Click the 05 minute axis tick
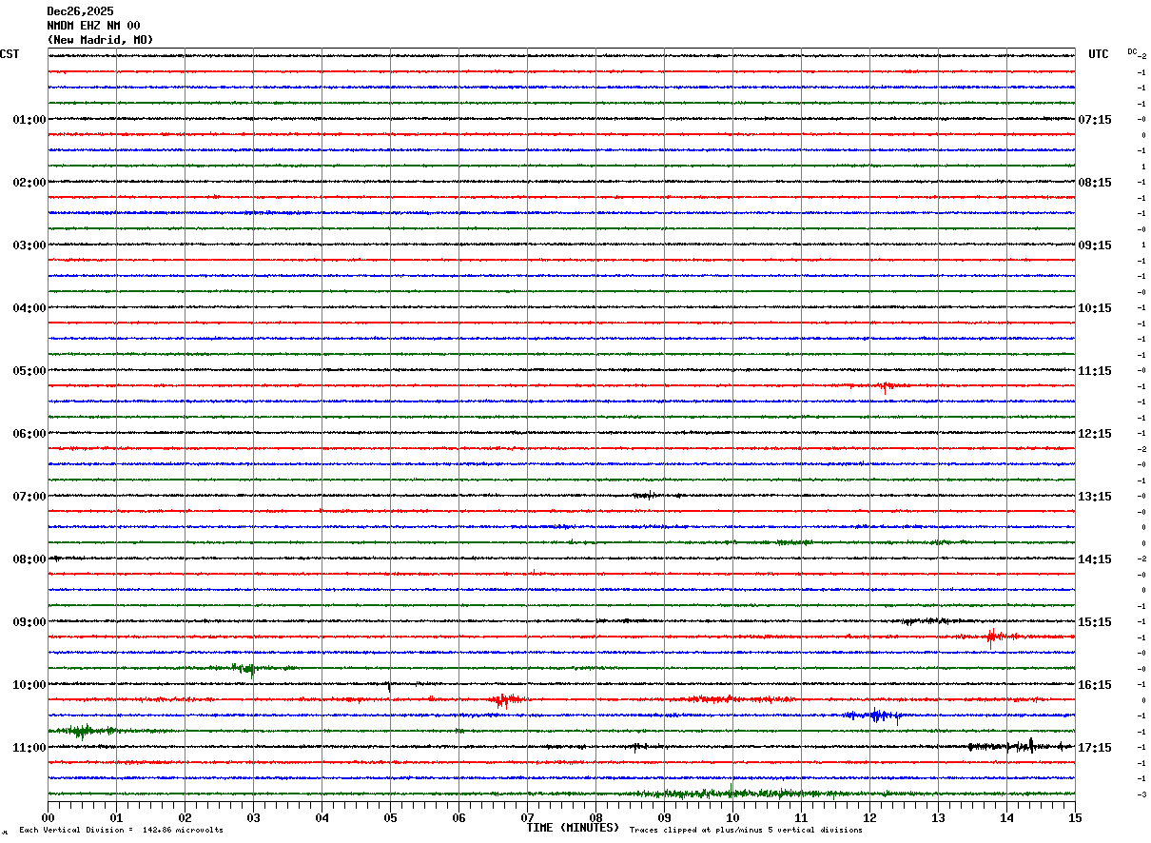The width and height of the screenshot is (1151, 843). click(x=390, y=817)
